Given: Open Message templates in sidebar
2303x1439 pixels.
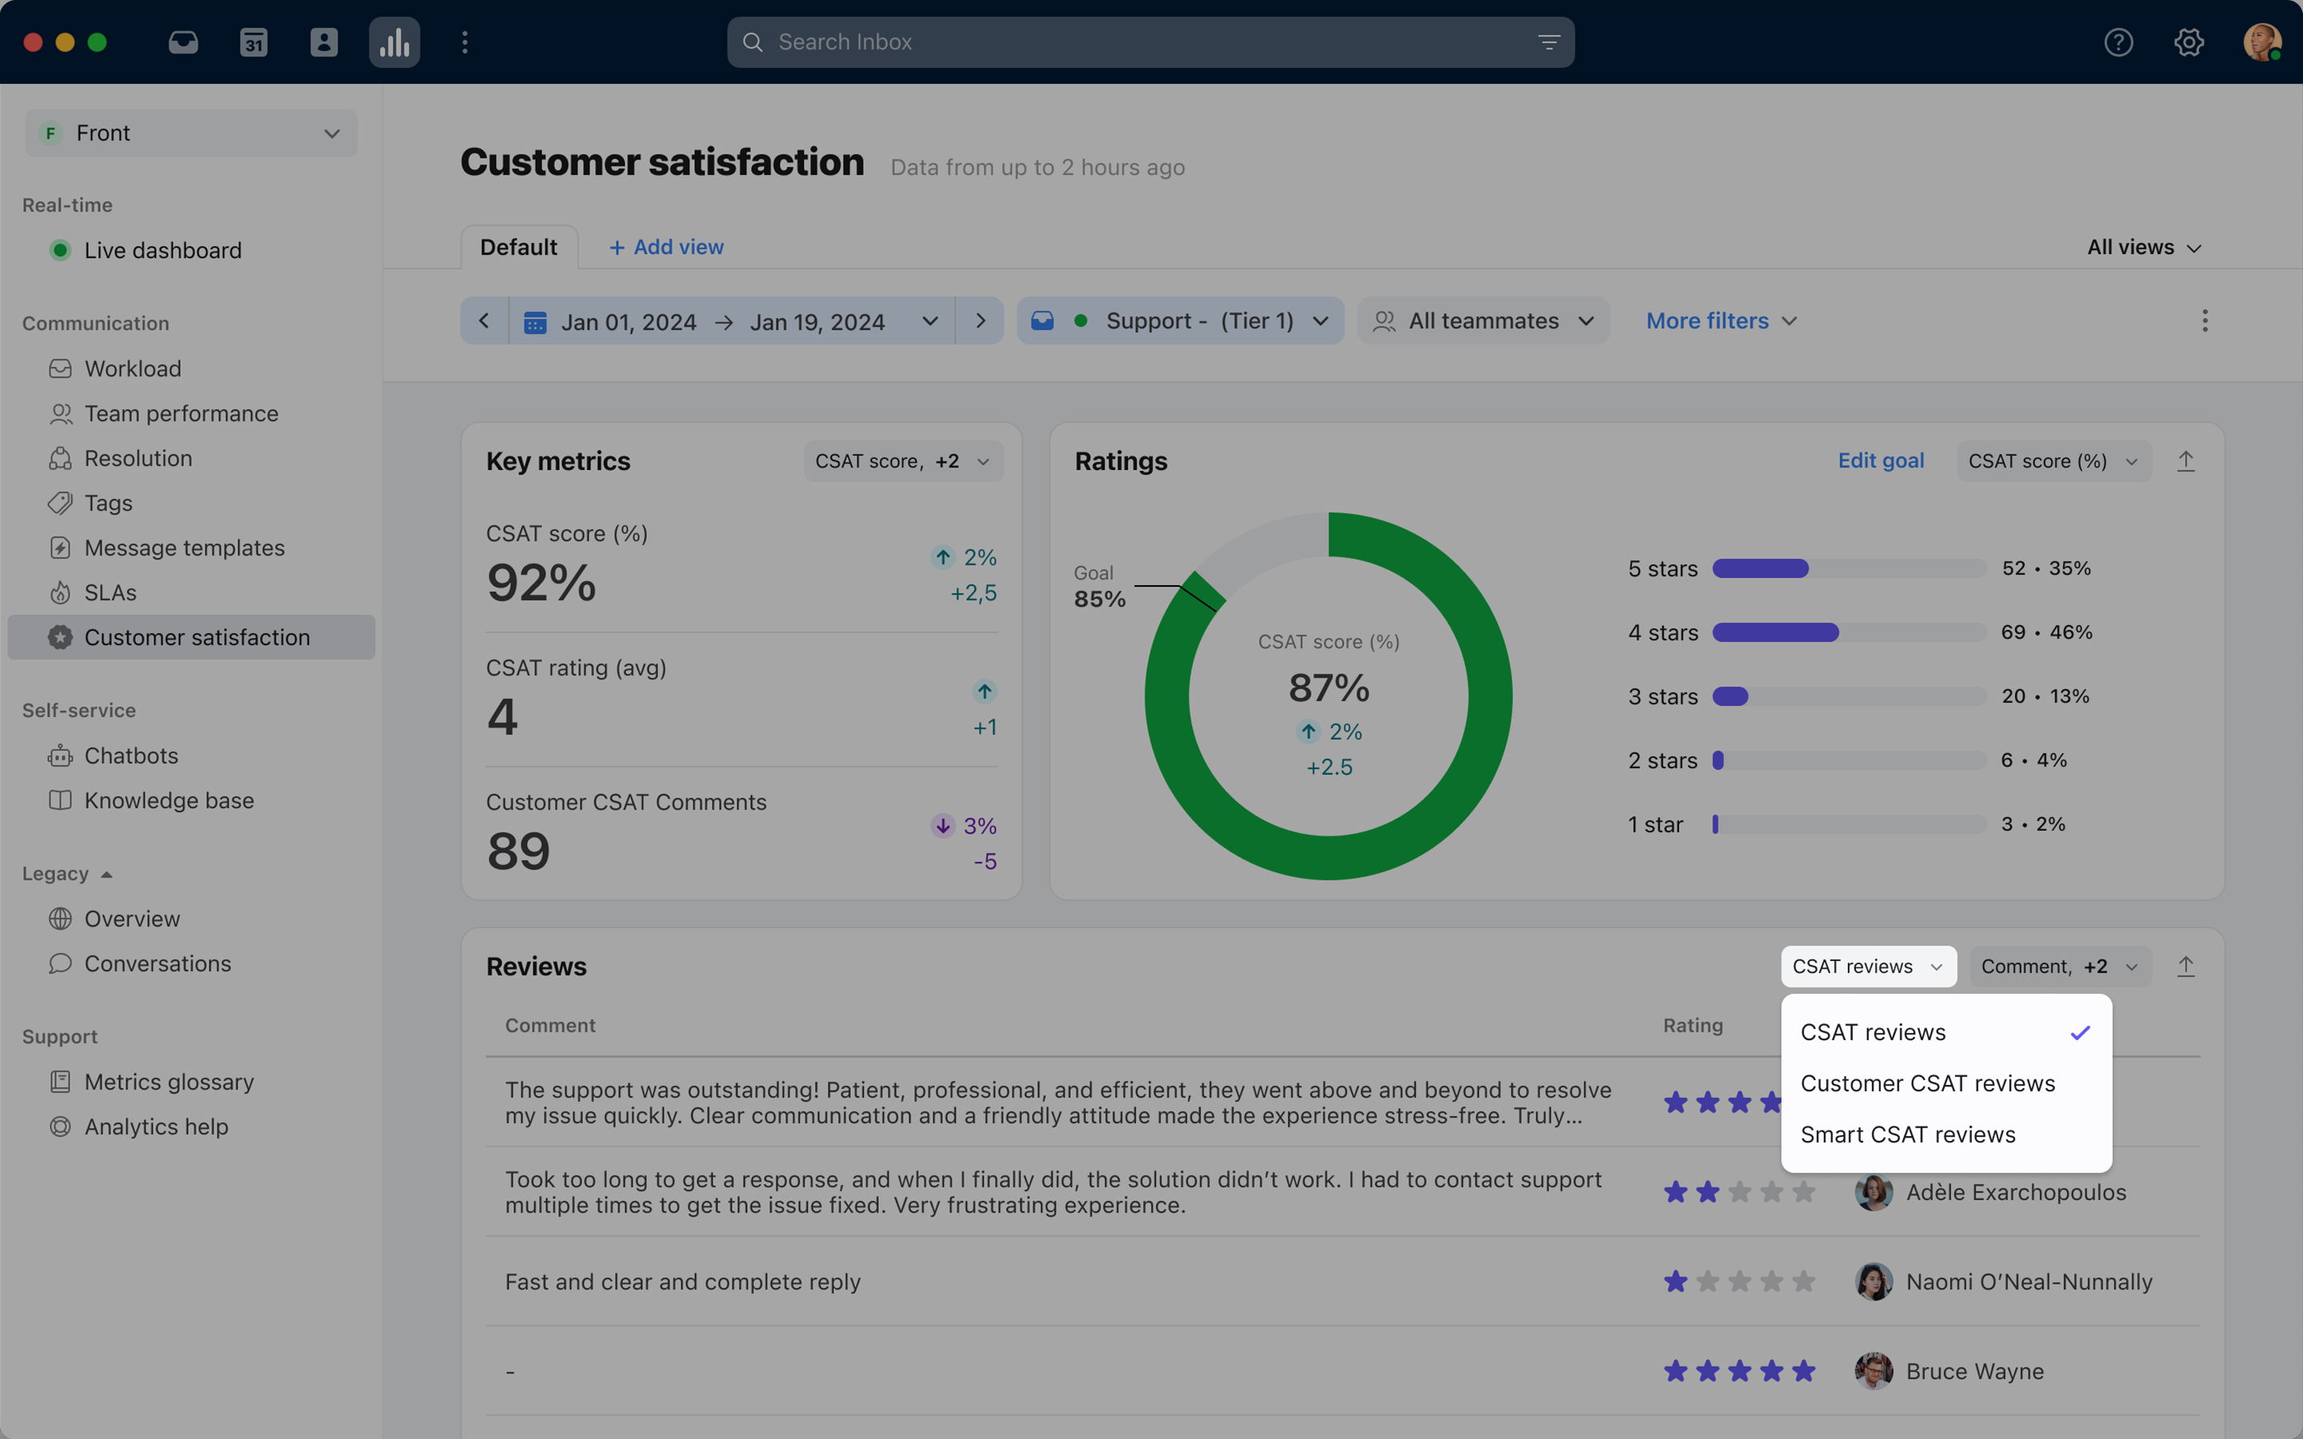Looking at the screenshot, I should click(x=190, y=548).
